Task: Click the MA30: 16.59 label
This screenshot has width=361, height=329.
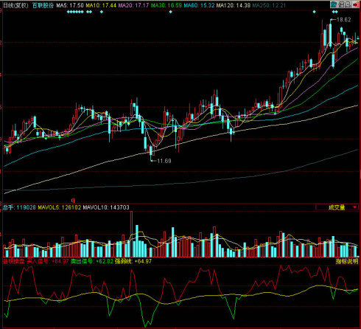Action: tap(167, 5)
